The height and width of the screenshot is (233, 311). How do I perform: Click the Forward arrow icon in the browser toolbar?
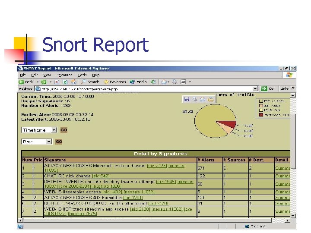44,82
